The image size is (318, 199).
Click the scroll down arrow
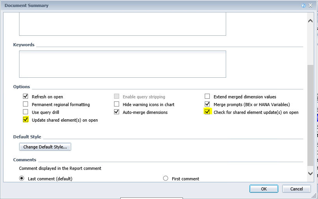point(310,173)
